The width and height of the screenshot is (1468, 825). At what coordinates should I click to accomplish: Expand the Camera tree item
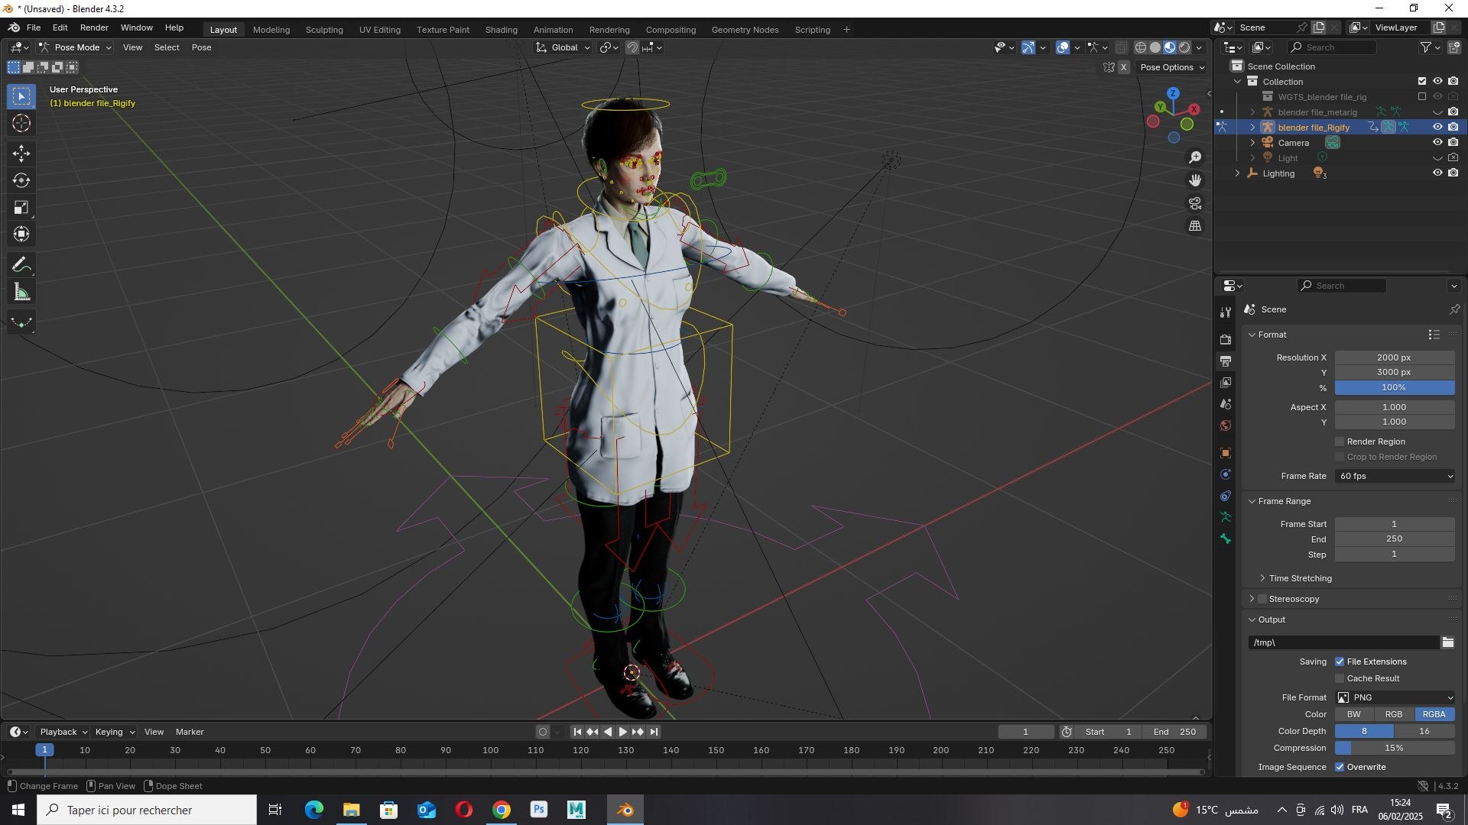pyautogui.click(x=1252, y=143)
